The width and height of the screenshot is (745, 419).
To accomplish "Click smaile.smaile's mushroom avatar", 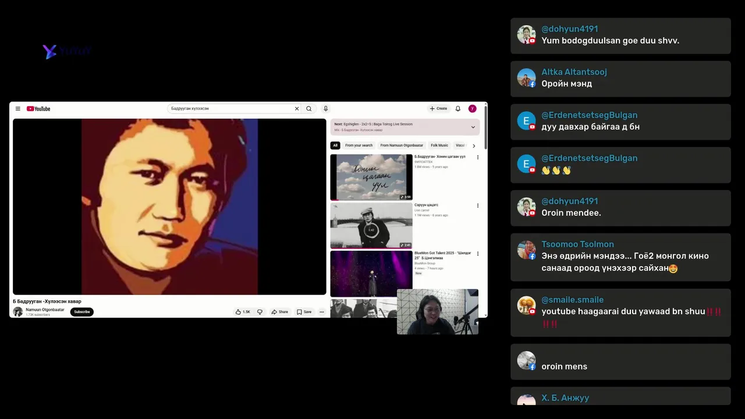I will coord(526,306).
